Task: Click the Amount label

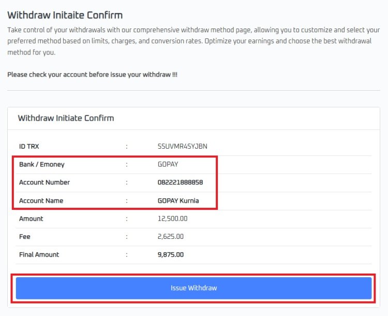Action: coord(31,219)
